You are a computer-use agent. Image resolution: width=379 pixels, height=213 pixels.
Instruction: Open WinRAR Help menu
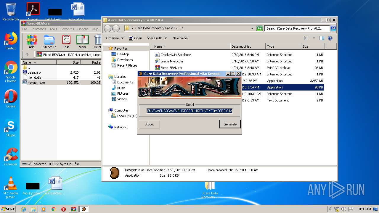[x=95, y=29]
